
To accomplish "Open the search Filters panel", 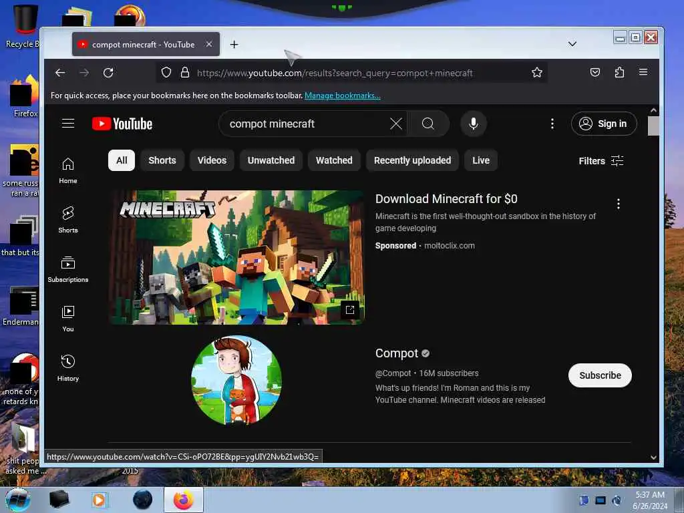I will (601, 161).
